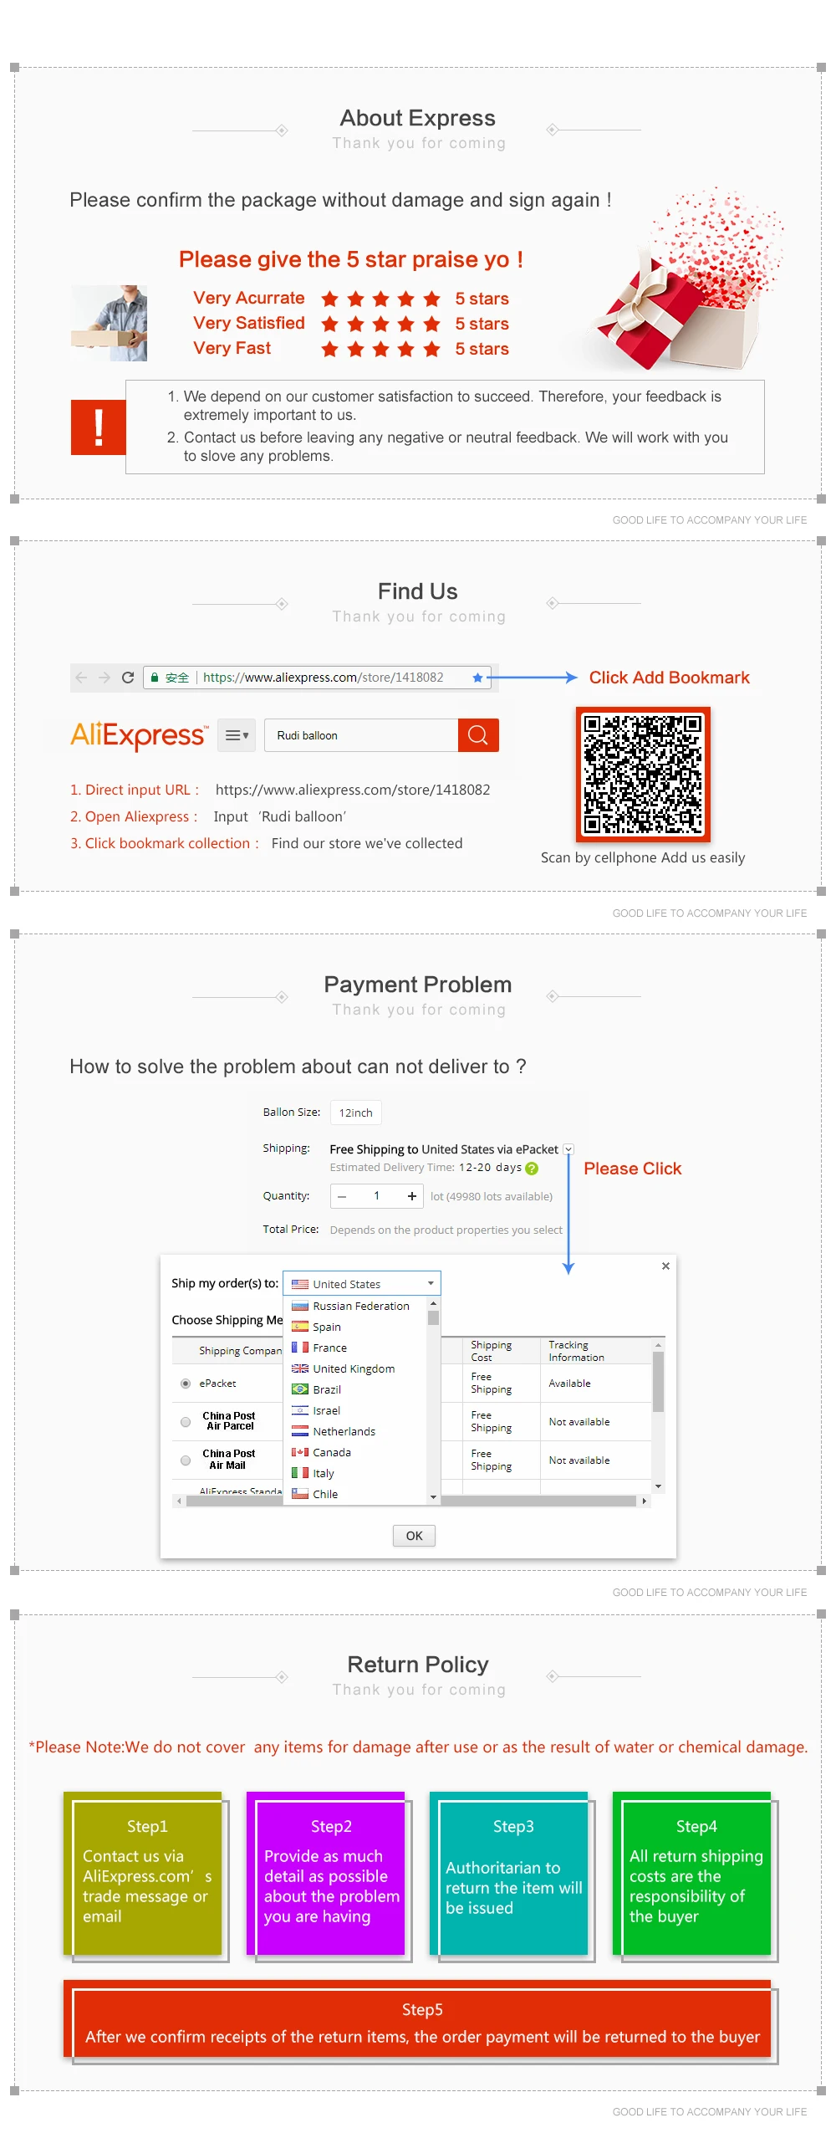
Task: Expand the shipping method dropdown arrow
Action: click(x=568, y=1149)
